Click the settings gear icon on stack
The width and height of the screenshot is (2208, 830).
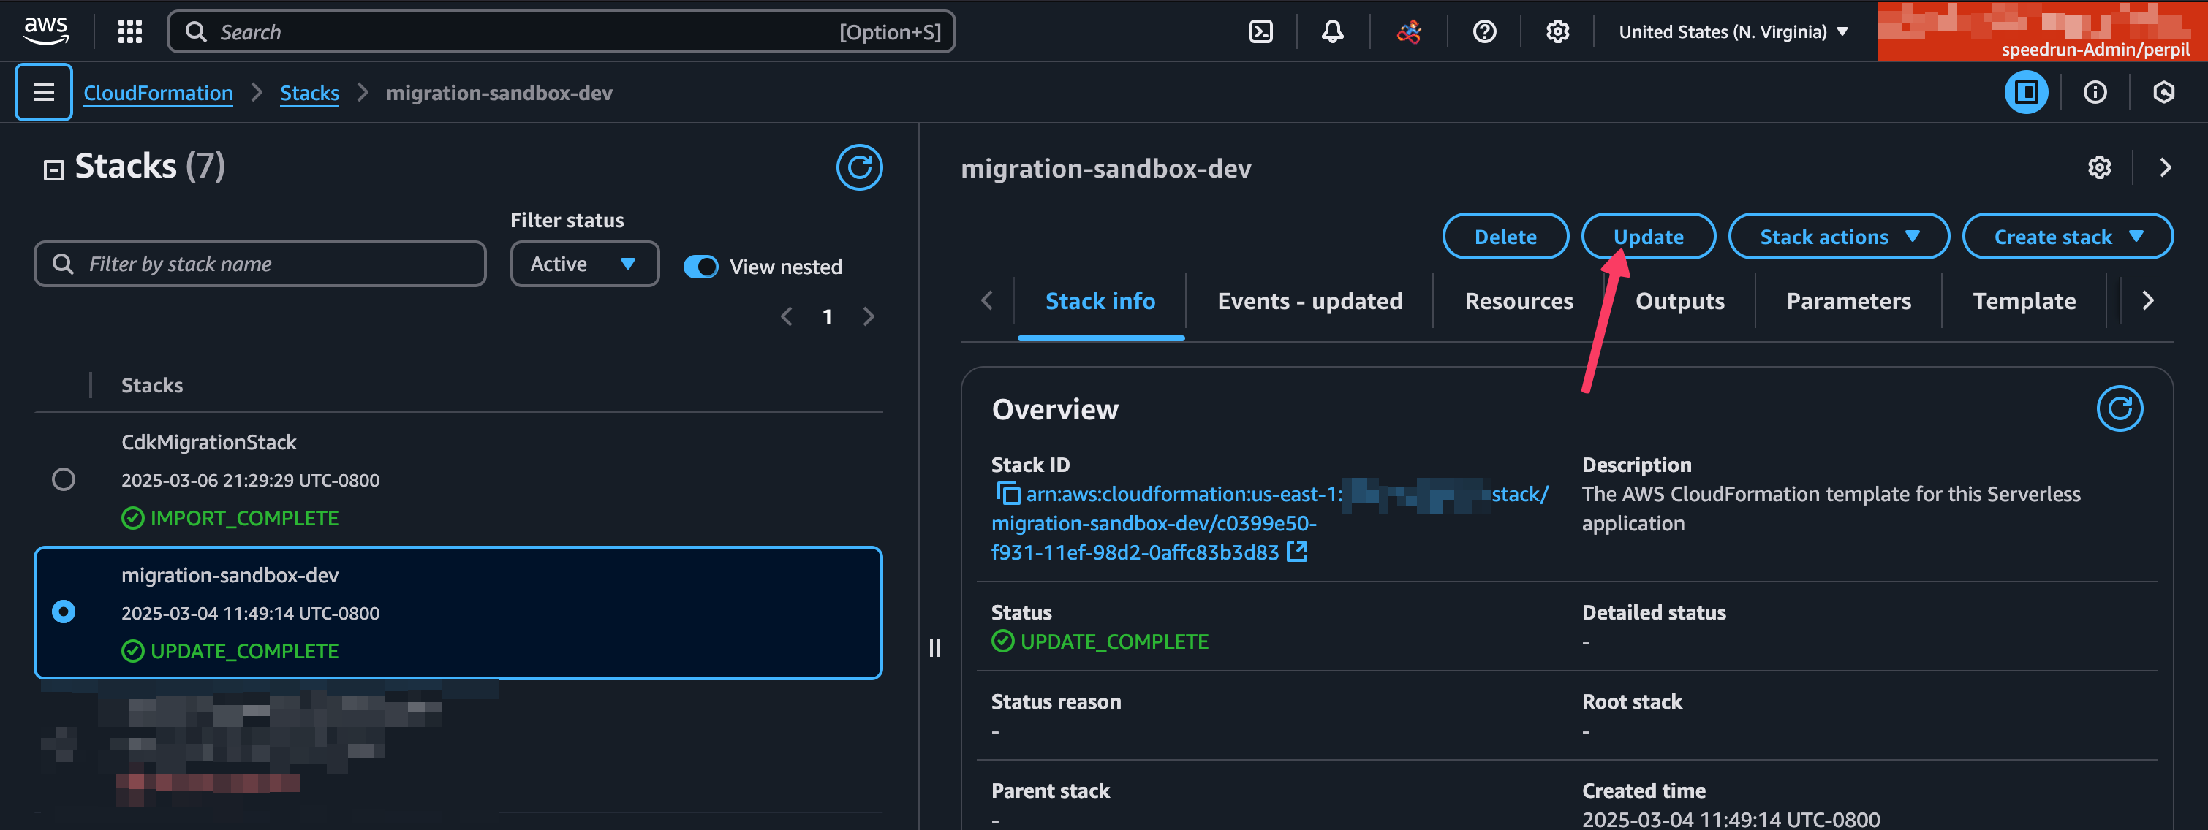point(2098,167)
